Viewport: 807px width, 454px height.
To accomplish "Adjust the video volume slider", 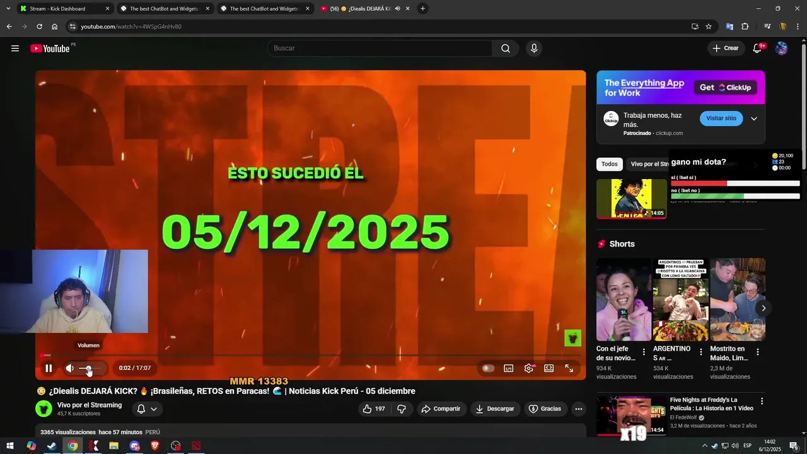I will pyautogui.click(x=88, y=368).
